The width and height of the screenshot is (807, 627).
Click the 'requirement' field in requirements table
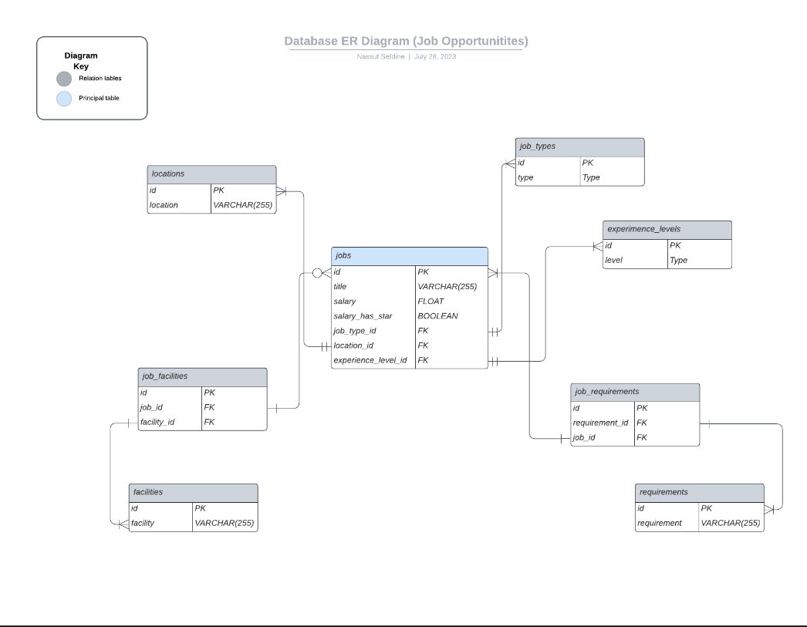coord(660,523)
